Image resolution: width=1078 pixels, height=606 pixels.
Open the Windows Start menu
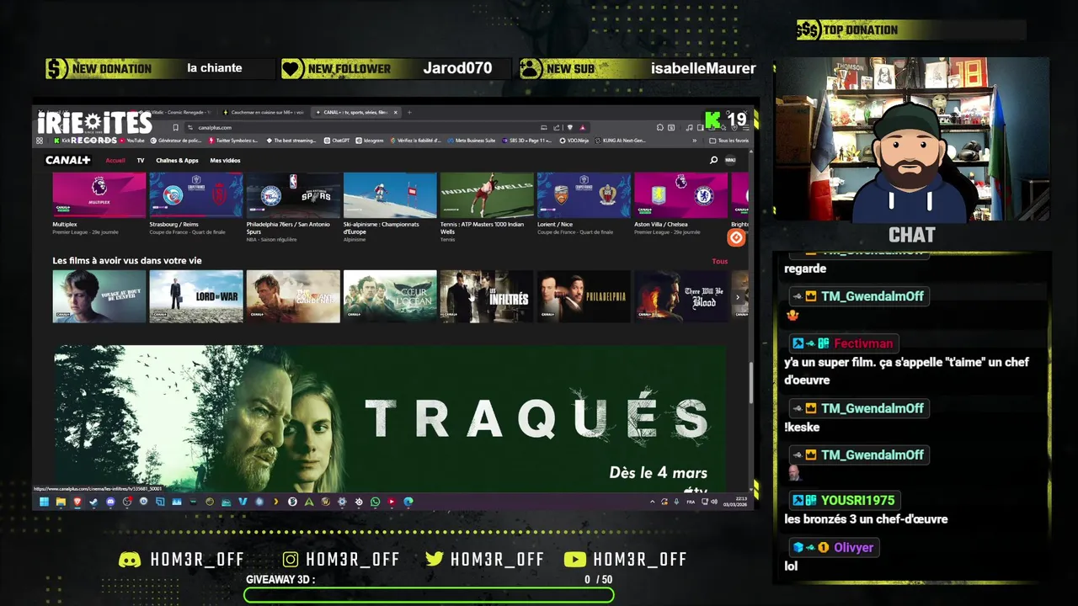point(44,502)
